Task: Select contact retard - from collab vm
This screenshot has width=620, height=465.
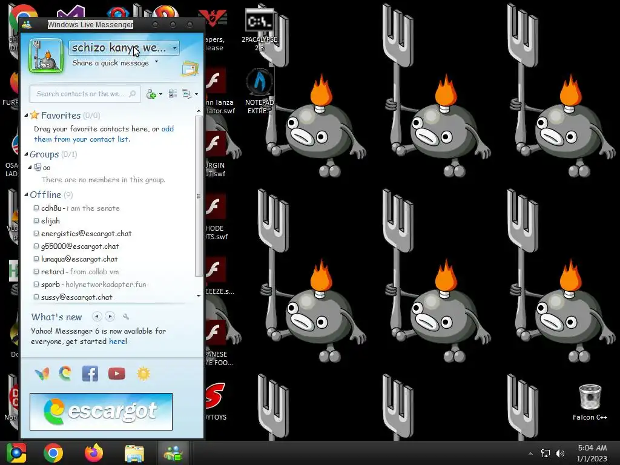Action: pos(80,272)
